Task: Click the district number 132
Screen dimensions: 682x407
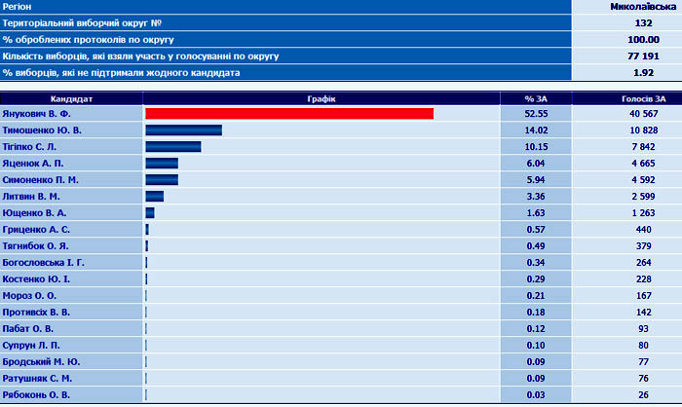Action: [x=643, y=22]
